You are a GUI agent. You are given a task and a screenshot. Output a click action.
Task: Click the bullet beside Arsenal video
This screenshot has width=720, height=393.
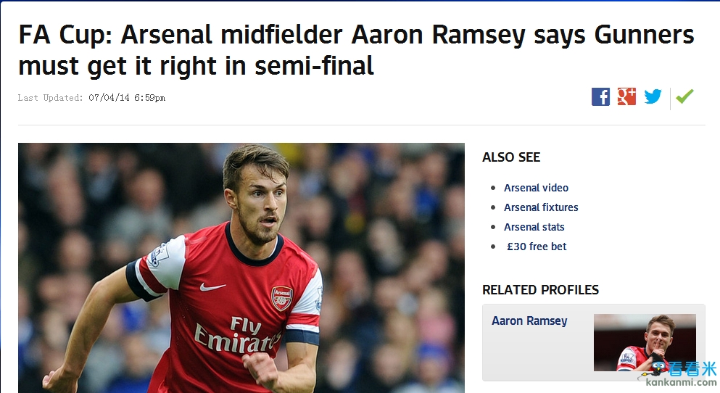[x=494, y=189]
